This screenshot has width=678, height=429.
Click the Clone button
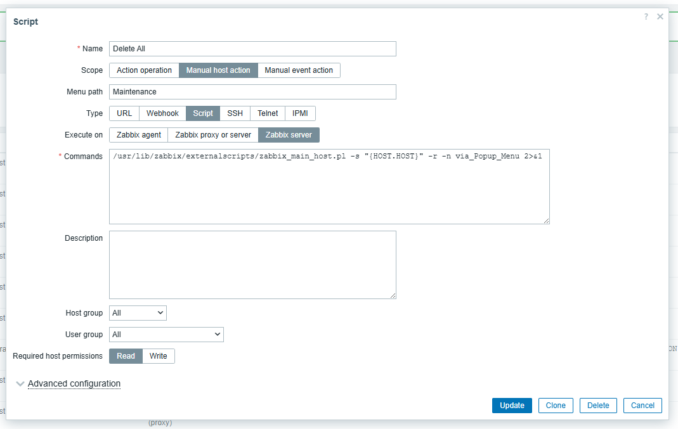556,406
